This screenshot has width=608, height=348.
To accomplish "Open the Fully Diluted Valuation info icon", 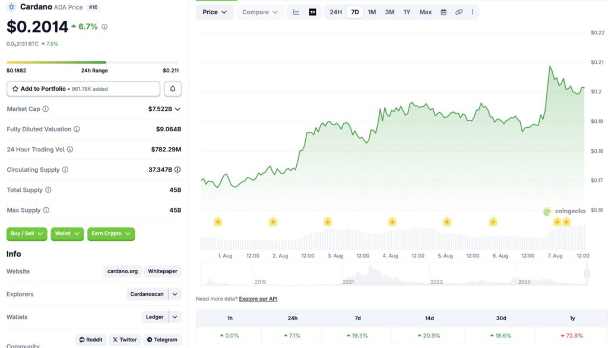I will pyautogui.click(x=77, y=129).
